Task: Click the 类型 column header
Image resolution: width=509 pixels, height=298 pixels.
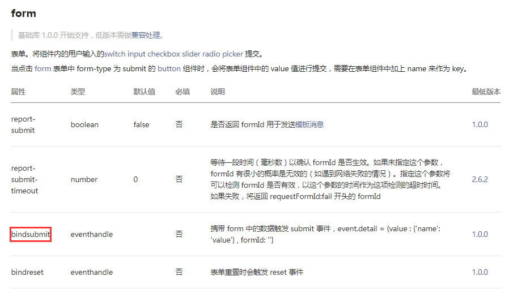Action: [x=78, y=92]
